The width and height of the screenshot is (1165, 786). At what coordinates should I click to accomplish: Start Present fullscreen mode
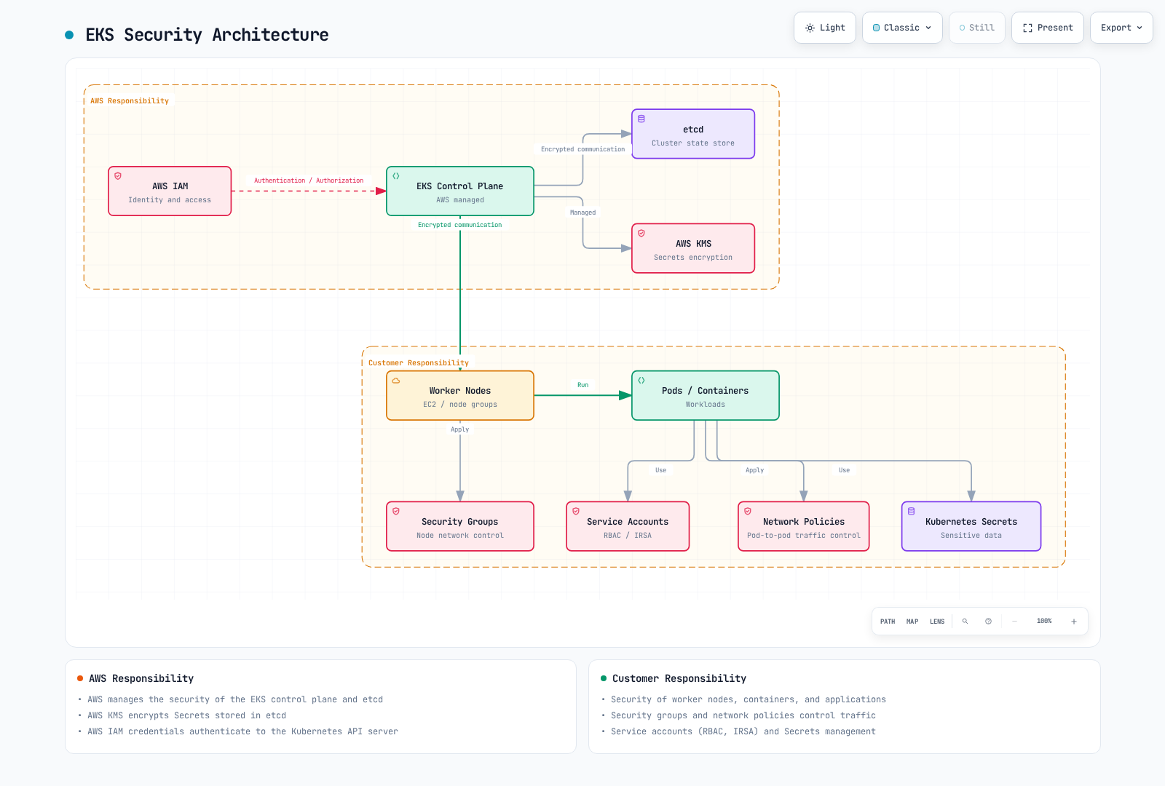(1048, 28)
